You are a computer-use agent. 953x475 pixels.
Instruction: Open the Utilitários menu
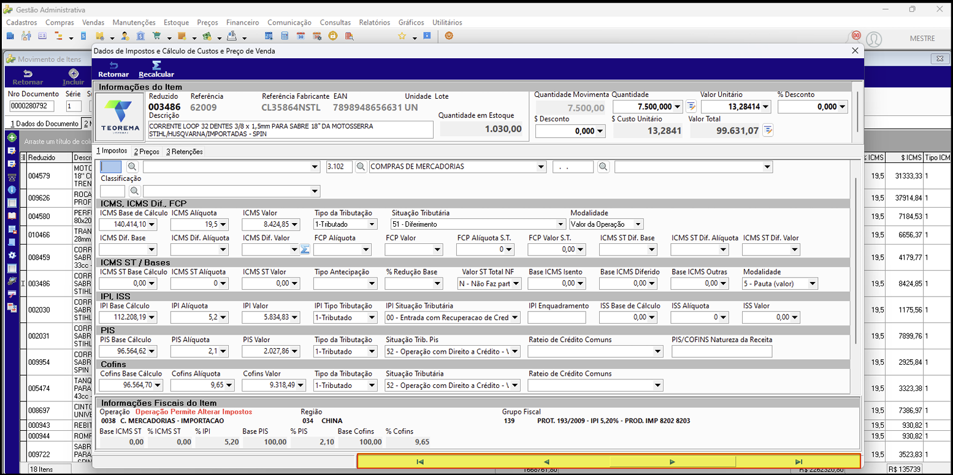[447, 23]
